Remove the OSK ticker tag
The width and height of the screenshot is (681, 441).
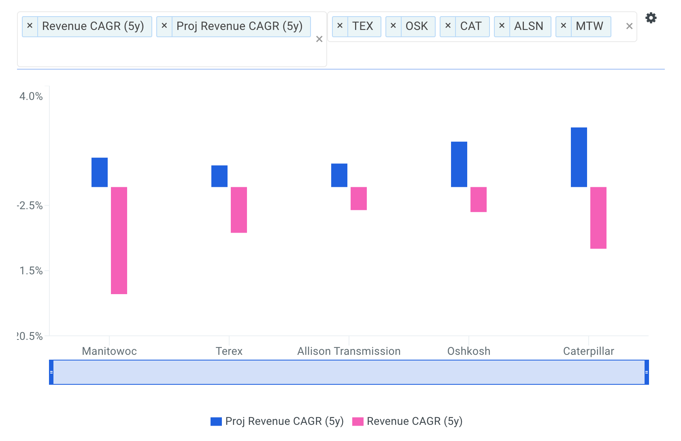coord(393,26)
